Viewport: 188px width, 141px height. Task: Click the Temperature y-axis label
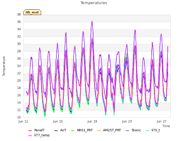pyautogui.click(x=4, y=66)
